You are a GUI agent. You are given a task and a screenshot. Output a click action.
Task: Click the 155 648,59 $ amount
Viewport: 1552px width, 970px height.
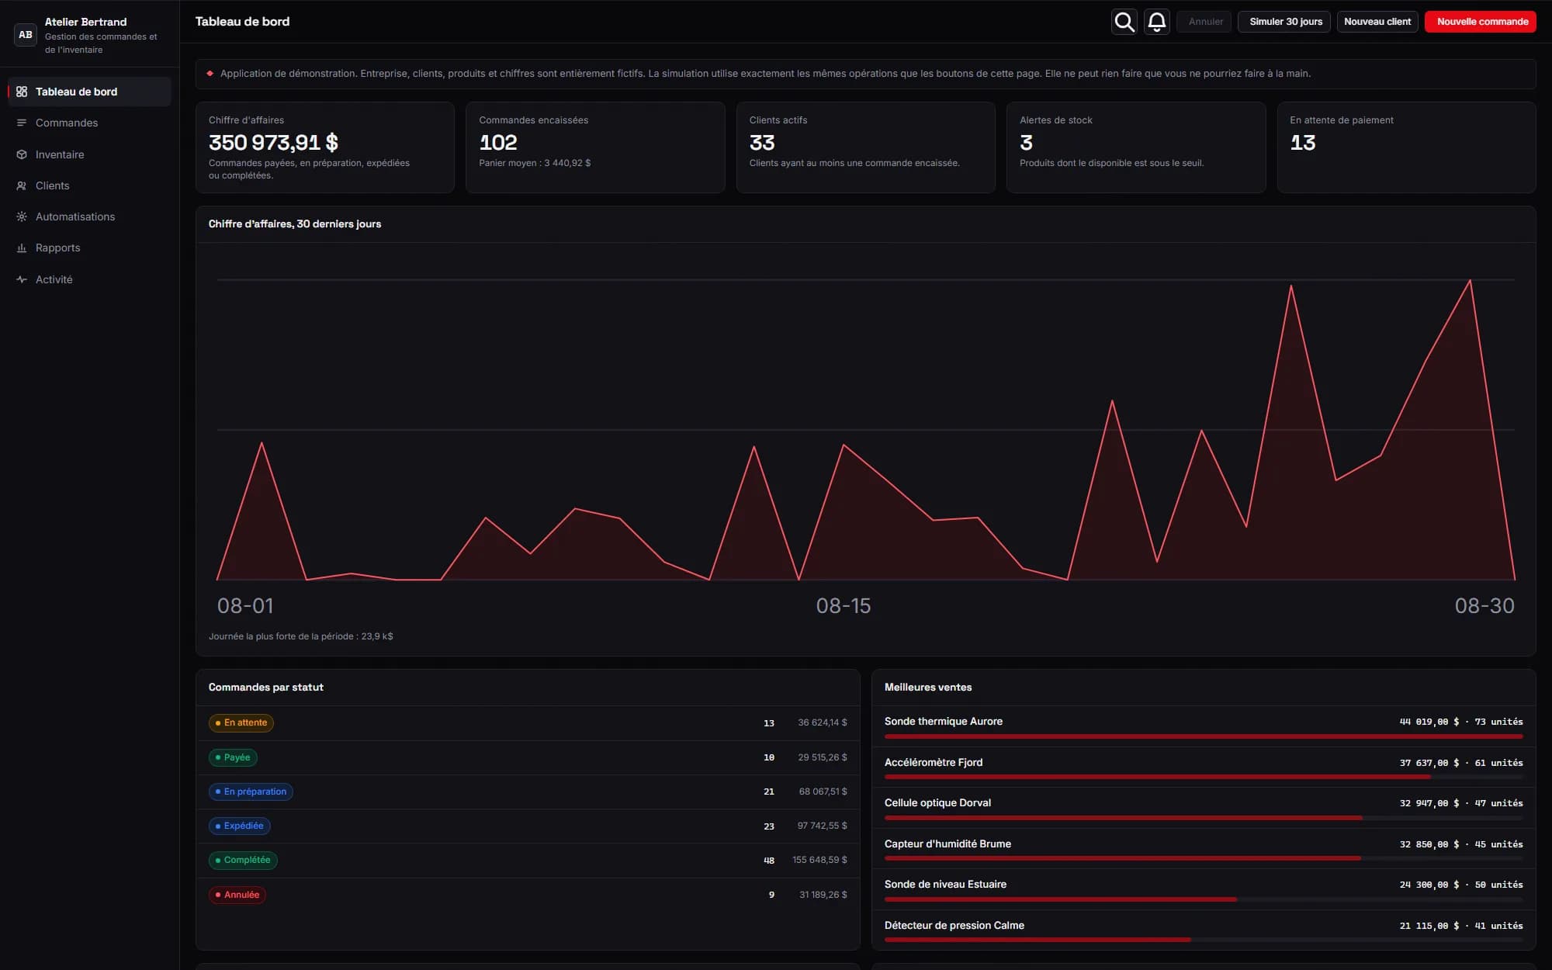(819, 860)
